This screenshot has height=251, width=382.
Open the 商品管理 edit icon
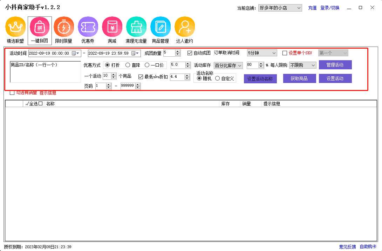coord(161,27)
